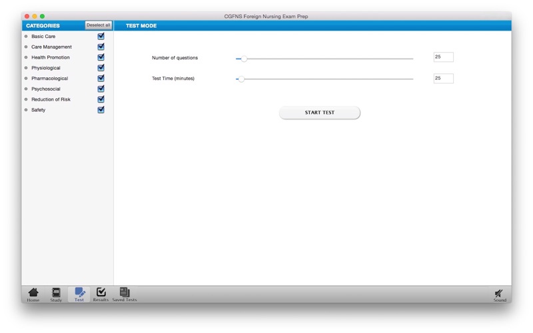533x333 pixels.
Task: Toggle the Physiological checkbox
Action: tap(101, 68)
